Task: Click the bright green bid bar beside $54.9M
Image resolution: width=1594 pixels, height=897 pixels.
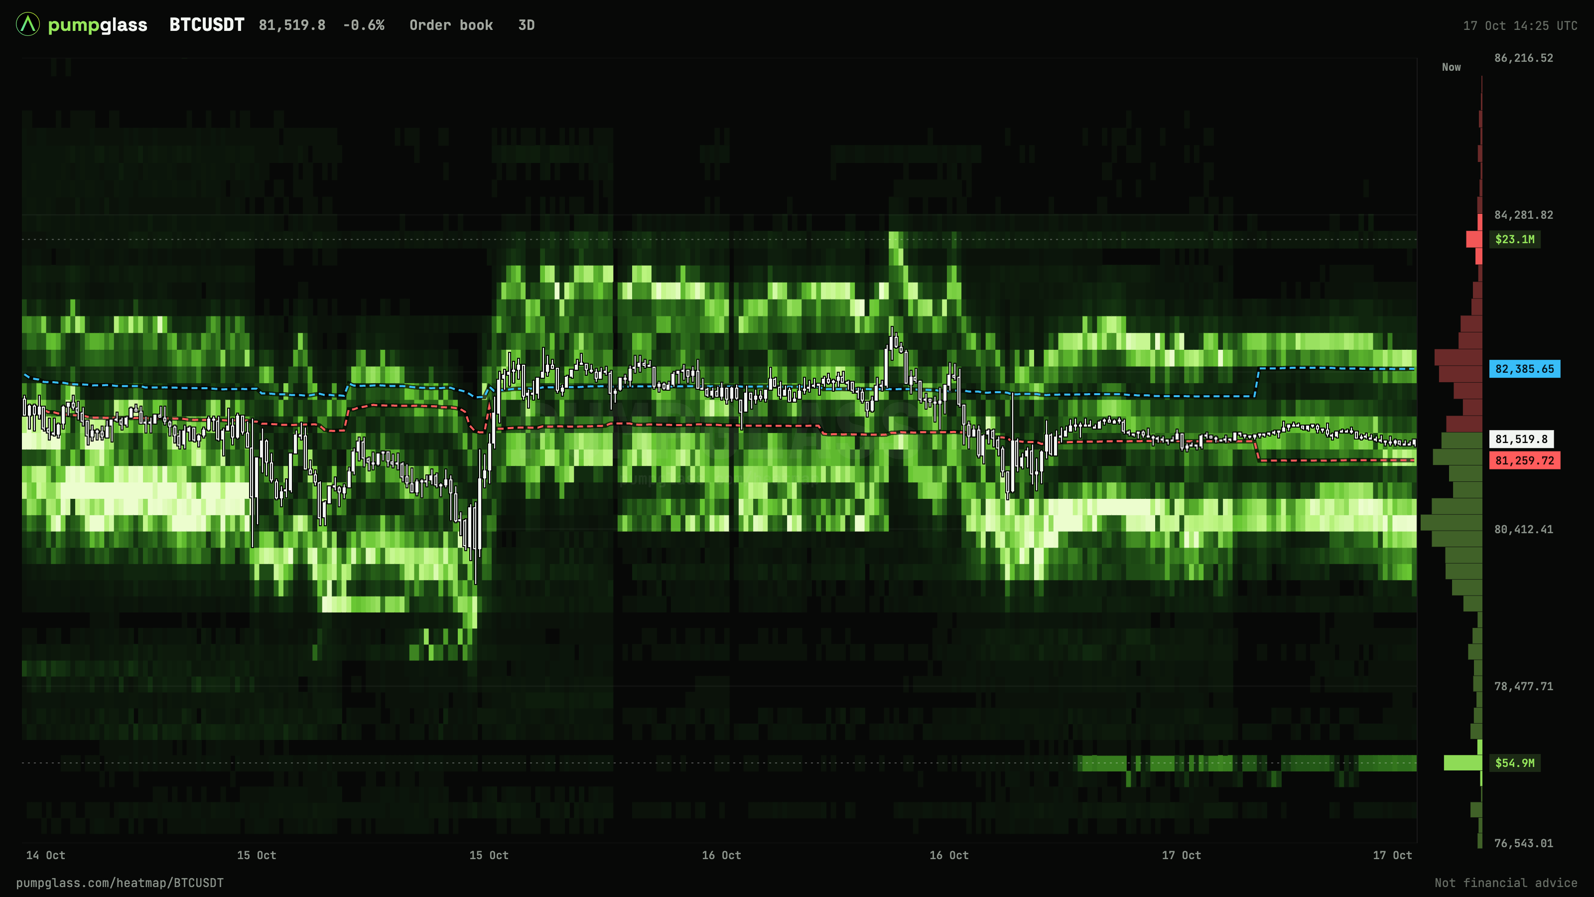Action: (x=1463, y=762)
